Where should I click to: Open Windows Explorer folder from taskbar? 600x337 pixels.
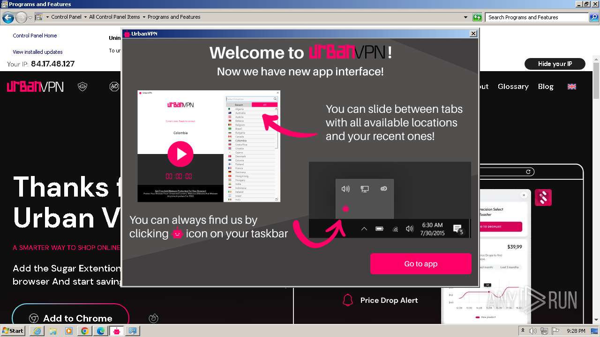click(x=53, y=331)
